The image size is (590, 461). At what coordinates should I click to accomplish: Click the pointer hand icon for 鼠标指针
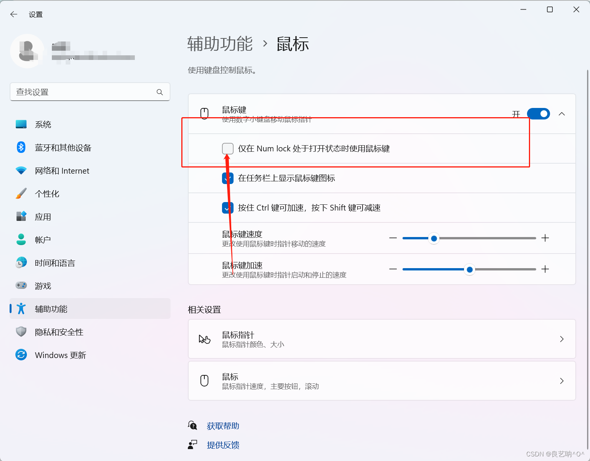(204, 339)
